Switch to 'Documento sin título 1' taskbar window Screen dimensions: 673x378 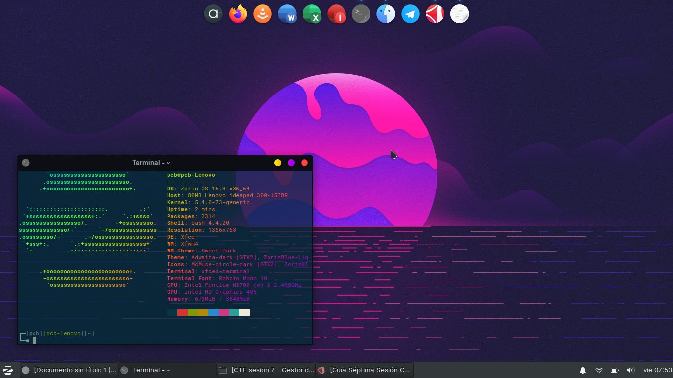click(x=69, y=370)
